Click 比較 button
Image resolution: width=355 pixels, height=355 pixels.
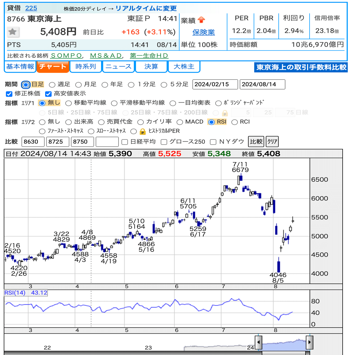(x=256, y=142)
